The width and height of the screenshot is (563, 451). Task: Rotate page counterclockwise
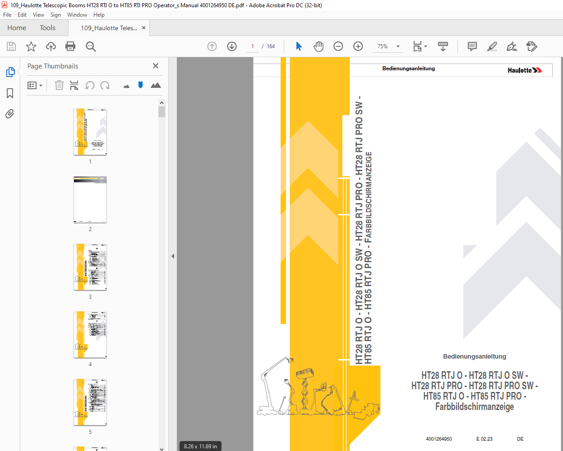pyautogui.click(x=90, y=85)
